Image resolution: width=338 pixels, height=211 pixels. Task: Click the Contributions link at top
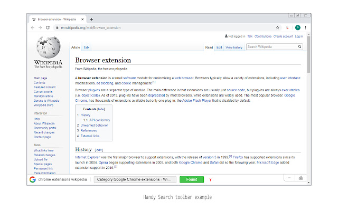click(x=263, y=36)
